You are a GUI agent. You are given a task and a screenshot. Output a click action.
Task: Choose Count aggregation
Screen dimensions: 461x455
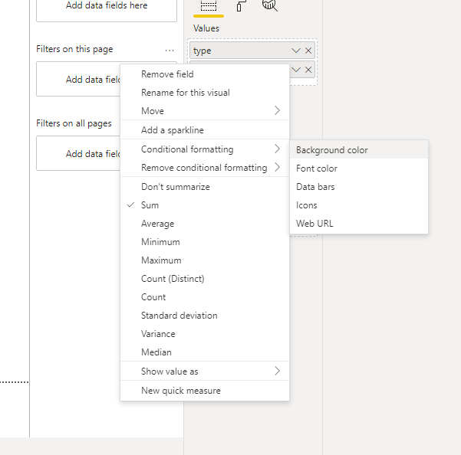pos(205,297)
